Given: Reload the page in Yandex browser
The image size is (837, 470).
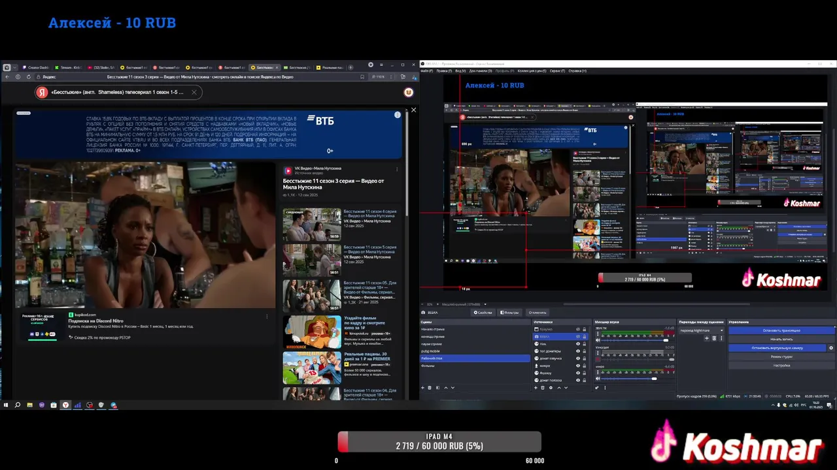Looking at the screenshot, I should [29, 76].
